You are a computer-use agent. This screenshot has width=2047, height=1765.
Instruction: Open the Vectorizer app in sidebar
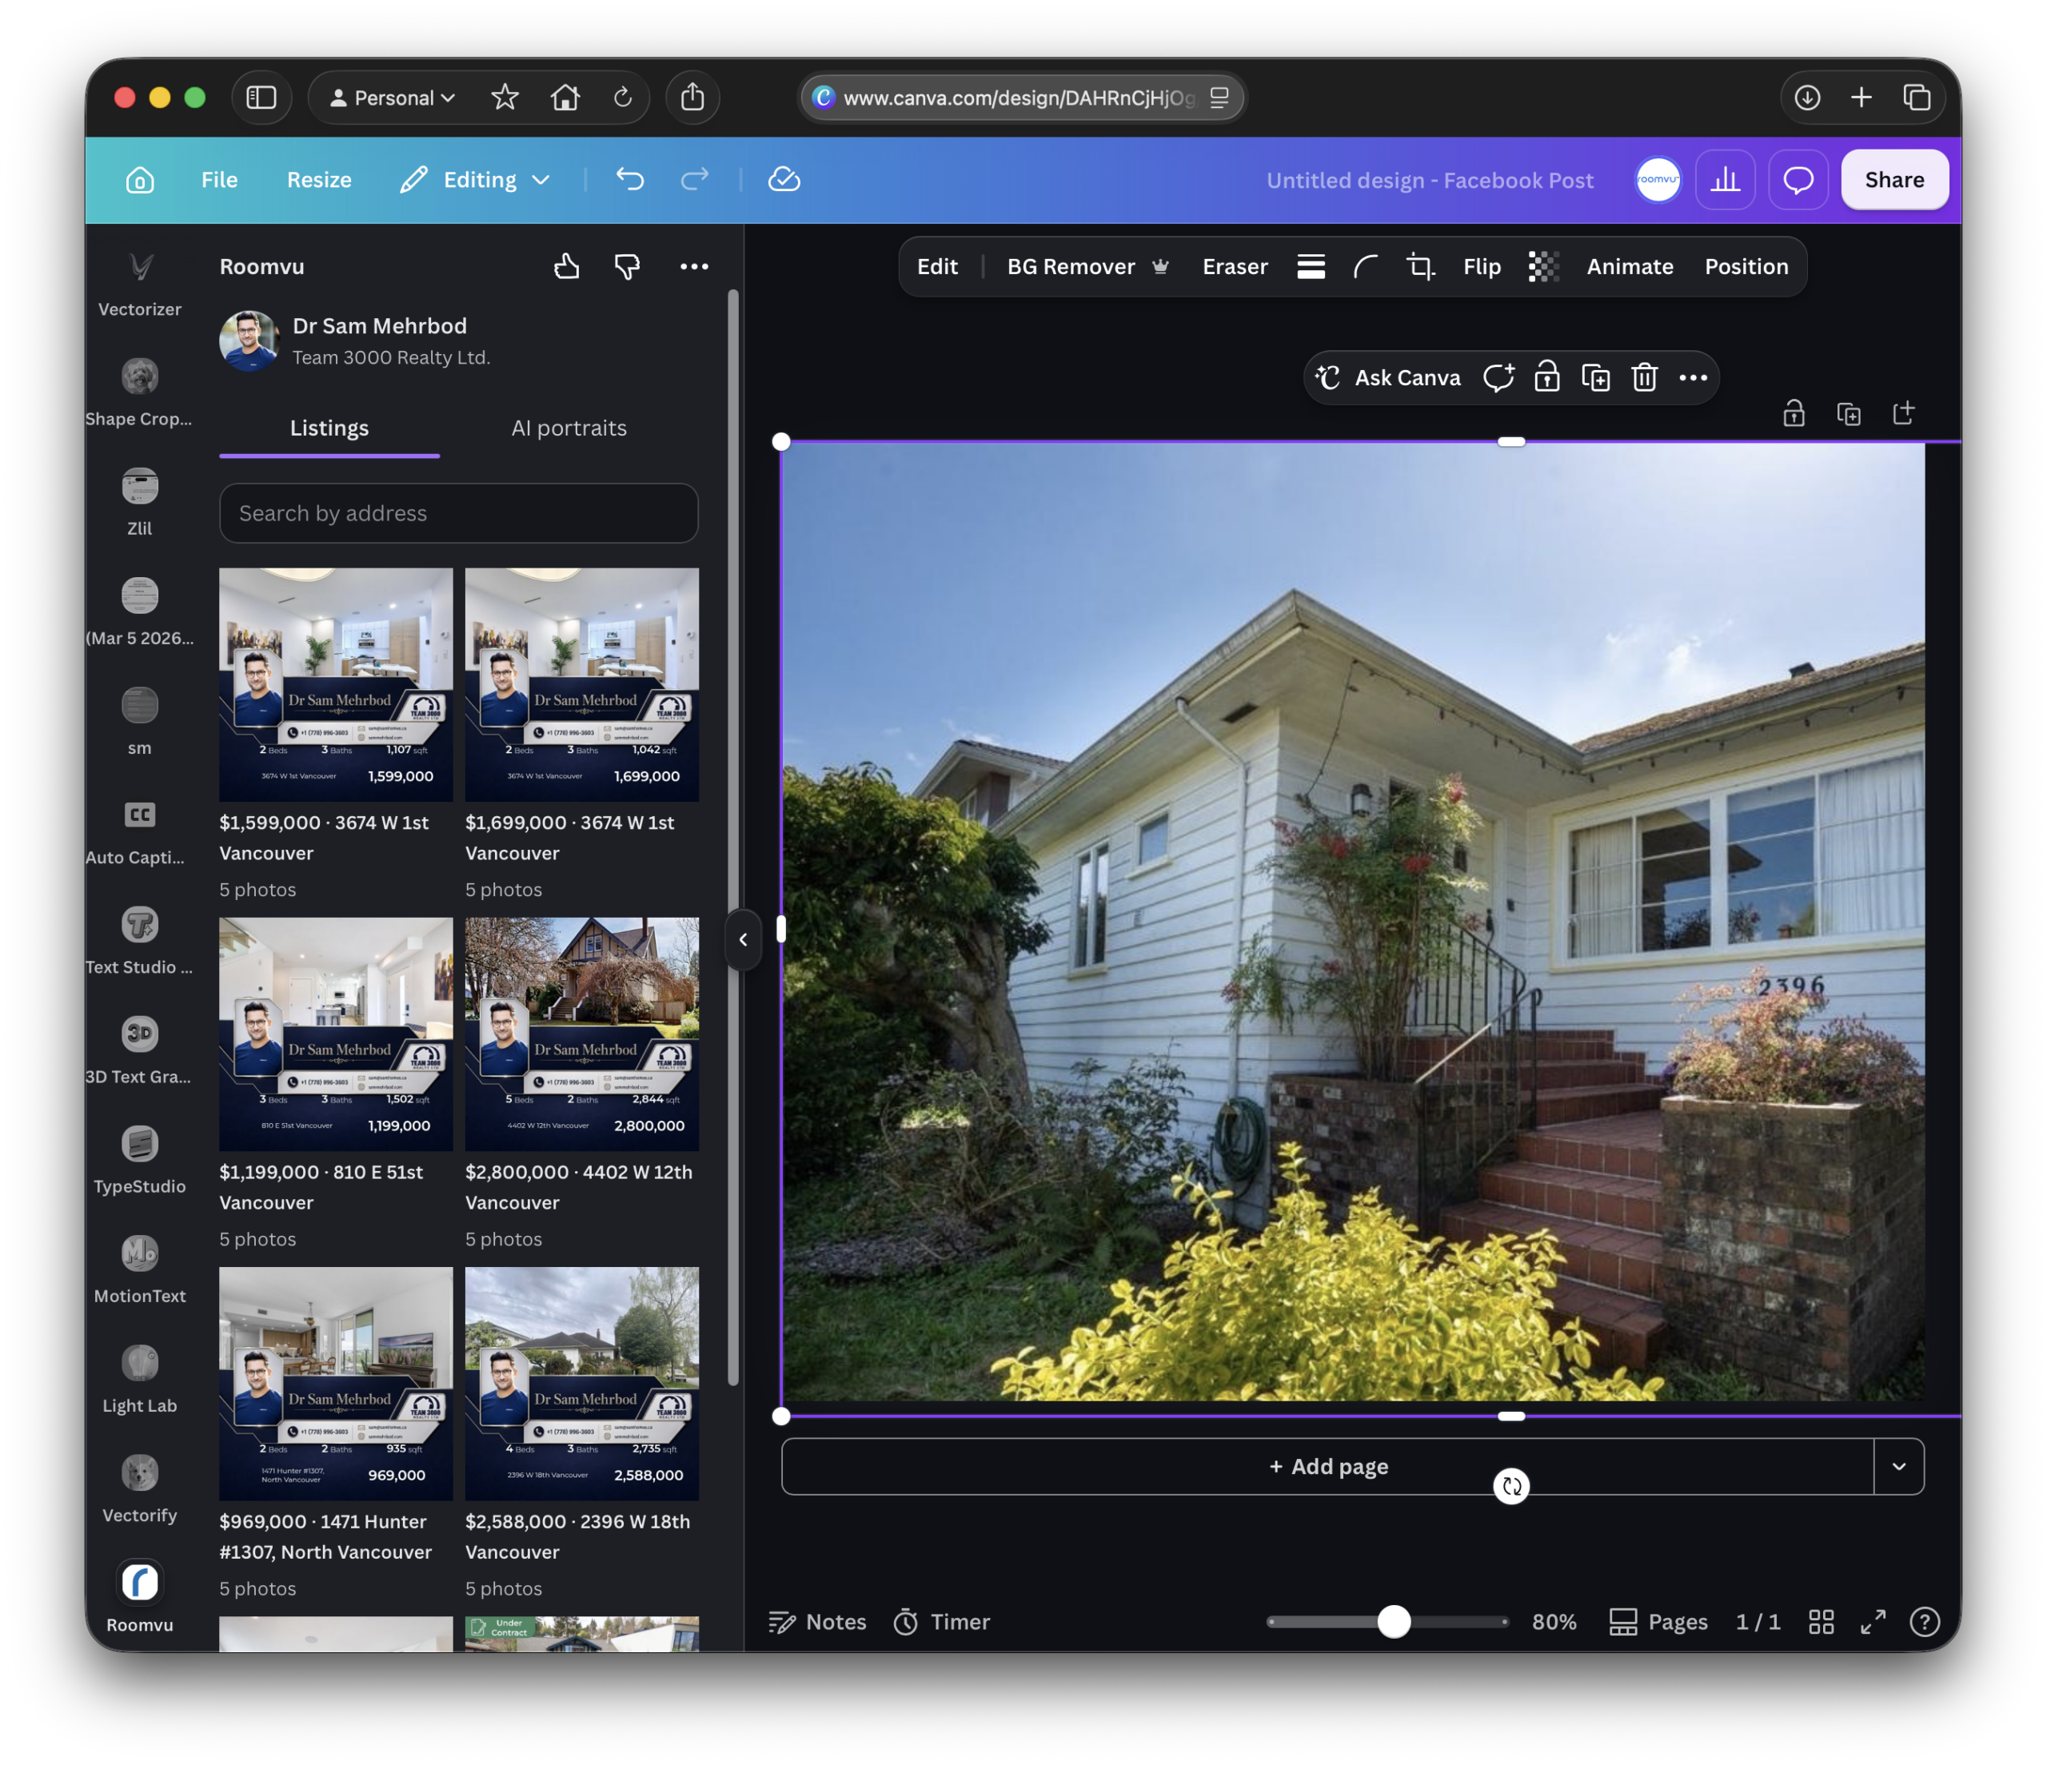[139, 281]
